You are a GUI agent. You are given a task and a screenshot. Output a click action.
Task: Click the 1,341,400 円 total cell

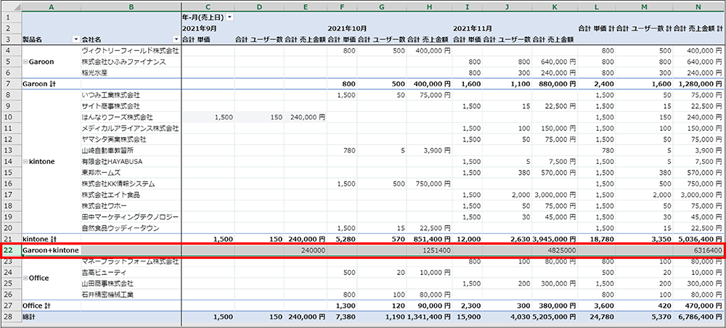point(429,317)
